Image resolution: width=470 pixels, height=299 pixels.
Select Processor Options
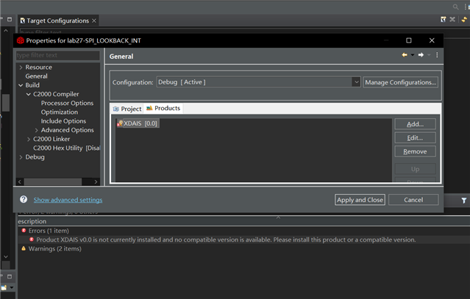[67, 103]
